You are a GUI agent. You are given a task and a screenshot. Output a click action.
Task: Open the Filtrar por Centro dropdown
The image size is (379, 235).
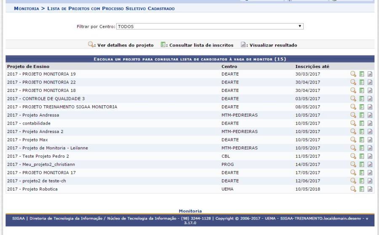point(209,26)
